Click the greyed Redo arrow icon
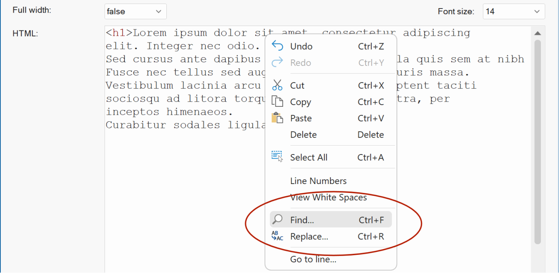 [x=277, y=63]
